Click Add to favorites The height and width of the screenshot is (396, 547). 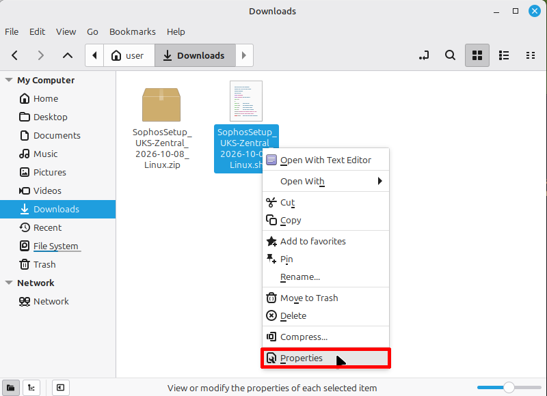[x=325, y=242]
